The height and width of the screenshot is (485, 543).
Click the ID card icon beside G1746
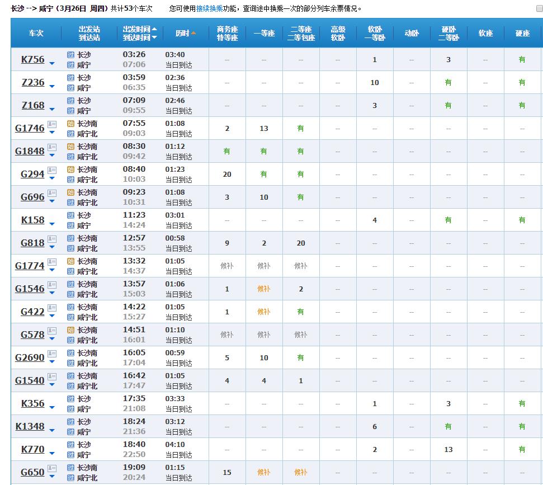(x=52, y=124)
